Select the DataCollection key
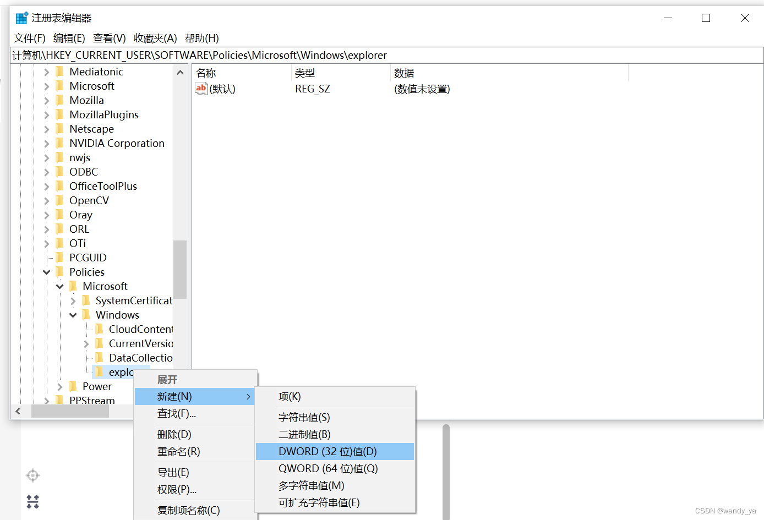The height and width of the screenshot is (520, 764). point(141,358)
